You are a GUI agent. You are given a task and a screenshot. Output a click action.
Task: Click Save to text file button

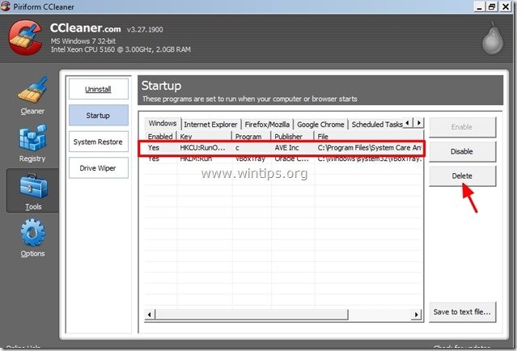click(x=462, y=312)
